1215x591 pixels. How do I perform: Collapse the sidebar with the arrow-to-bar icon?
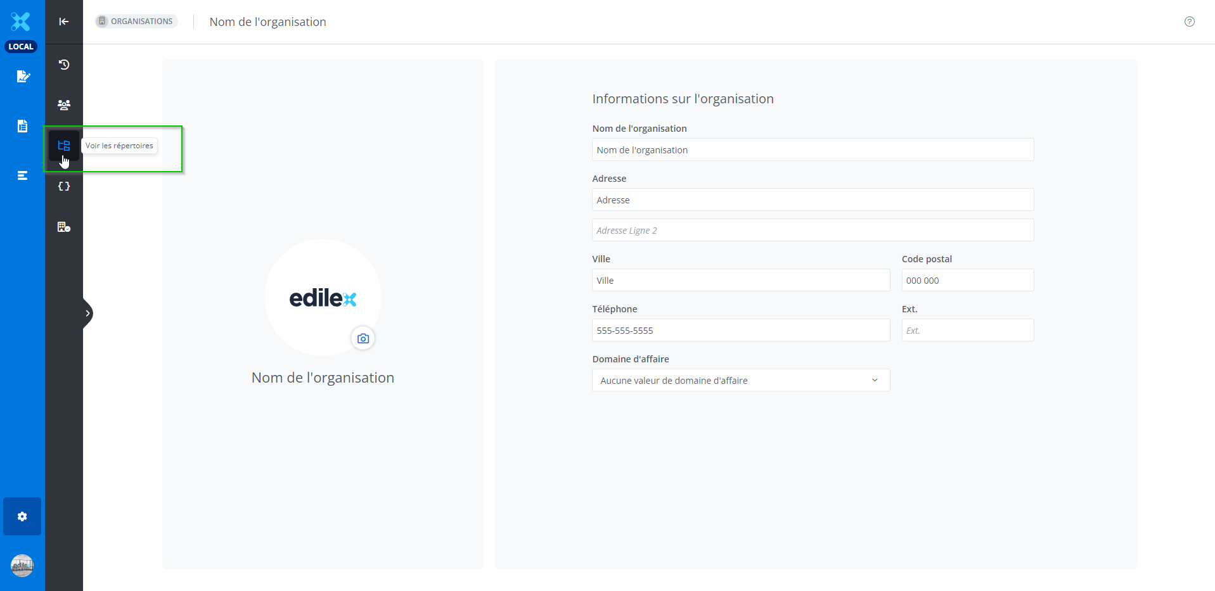click(x=64, y=22)
